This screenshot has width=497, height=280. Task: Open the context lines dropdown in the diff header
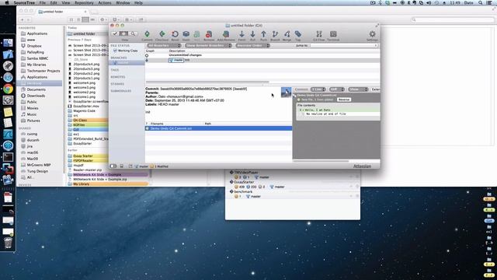tap(318, 89)
